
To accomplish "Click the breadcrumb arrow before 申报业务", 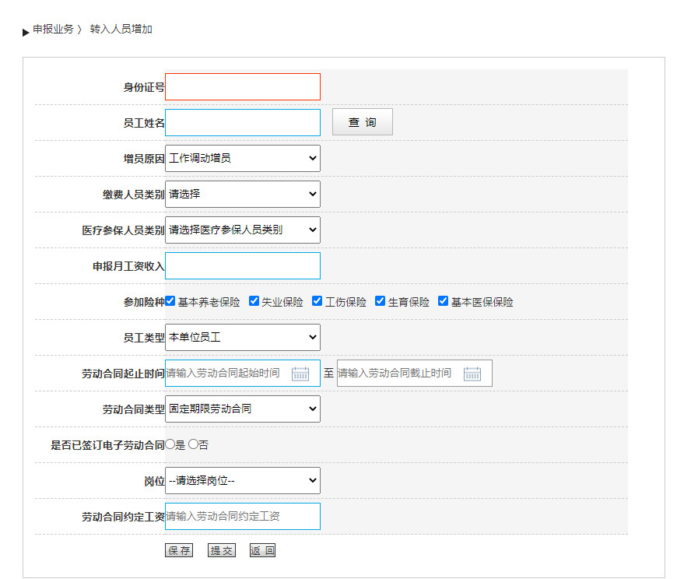I will (26, 32).
